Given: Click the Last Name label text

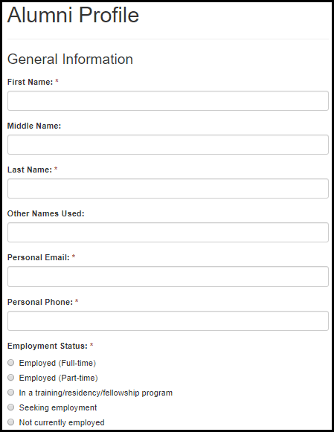Looking at the screenshot, I should pyautogui.click(x=30, y=170).
